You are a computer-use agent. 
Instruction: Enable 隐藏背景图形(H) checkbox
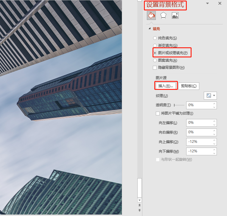pos(155,68)
